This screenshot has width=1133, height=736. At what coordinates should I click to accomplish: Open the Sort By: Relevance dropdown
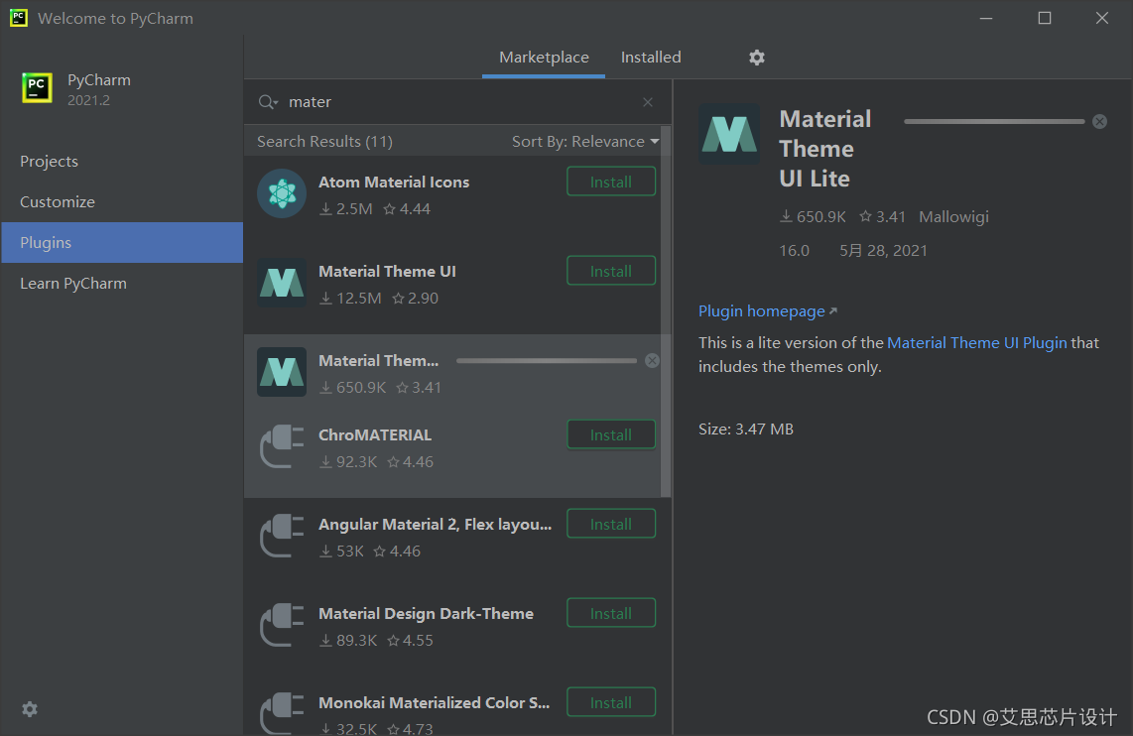tap(585, 142)
